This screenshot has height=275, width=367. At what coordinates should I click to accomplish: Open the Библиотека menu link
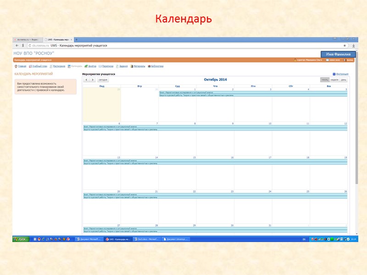(157, 66)
